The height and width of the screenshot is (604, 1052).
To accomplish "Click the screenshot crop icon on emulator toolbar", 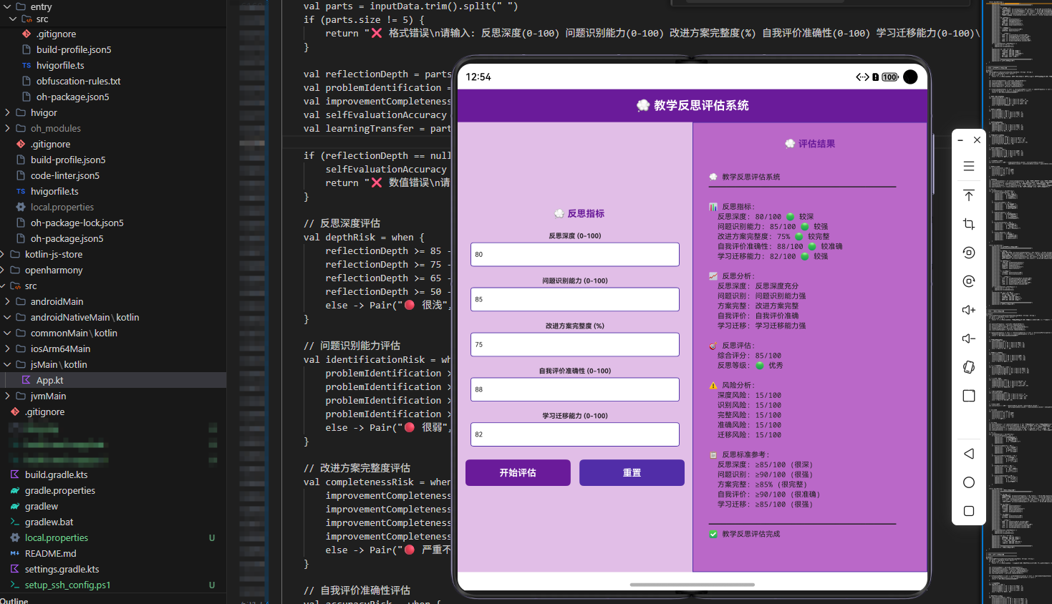I will 968,223.
